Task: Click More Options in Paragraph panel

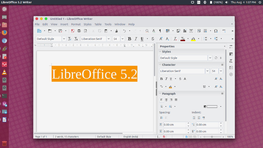Action: click(x=222, y=93)
